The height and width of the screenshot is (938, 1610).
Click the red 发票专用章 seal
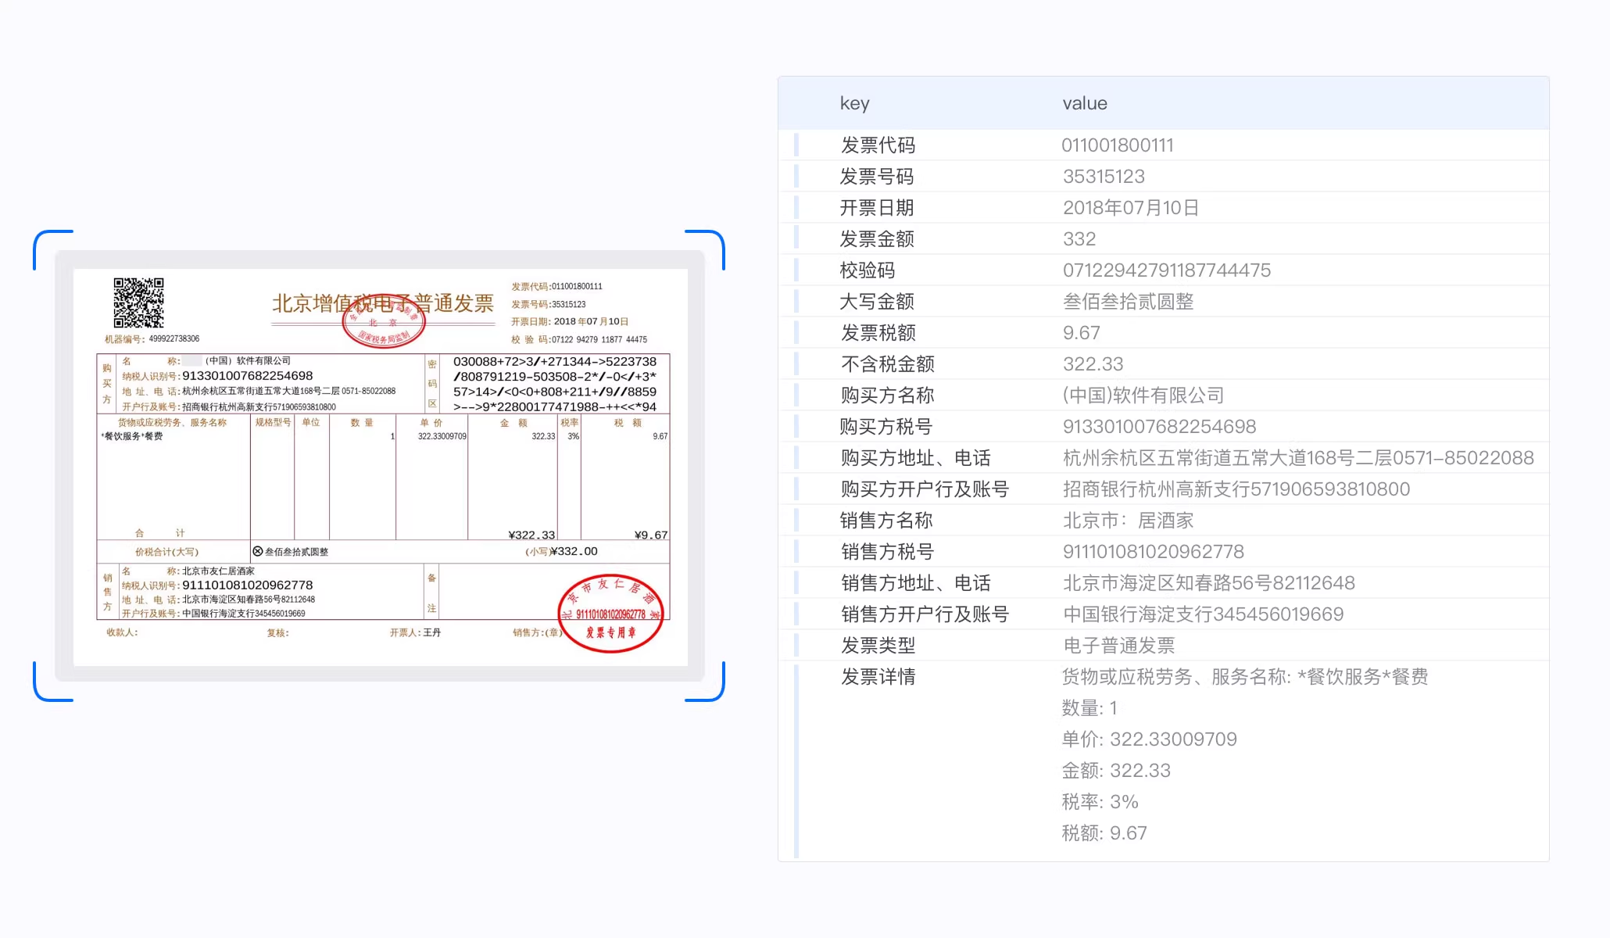coord(610,614)
